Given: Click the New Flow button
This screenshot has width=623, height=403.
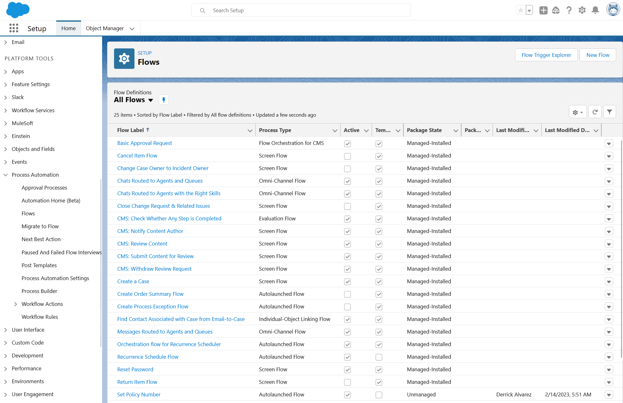Looking at the screenshot, I should [x=597, y=55].
